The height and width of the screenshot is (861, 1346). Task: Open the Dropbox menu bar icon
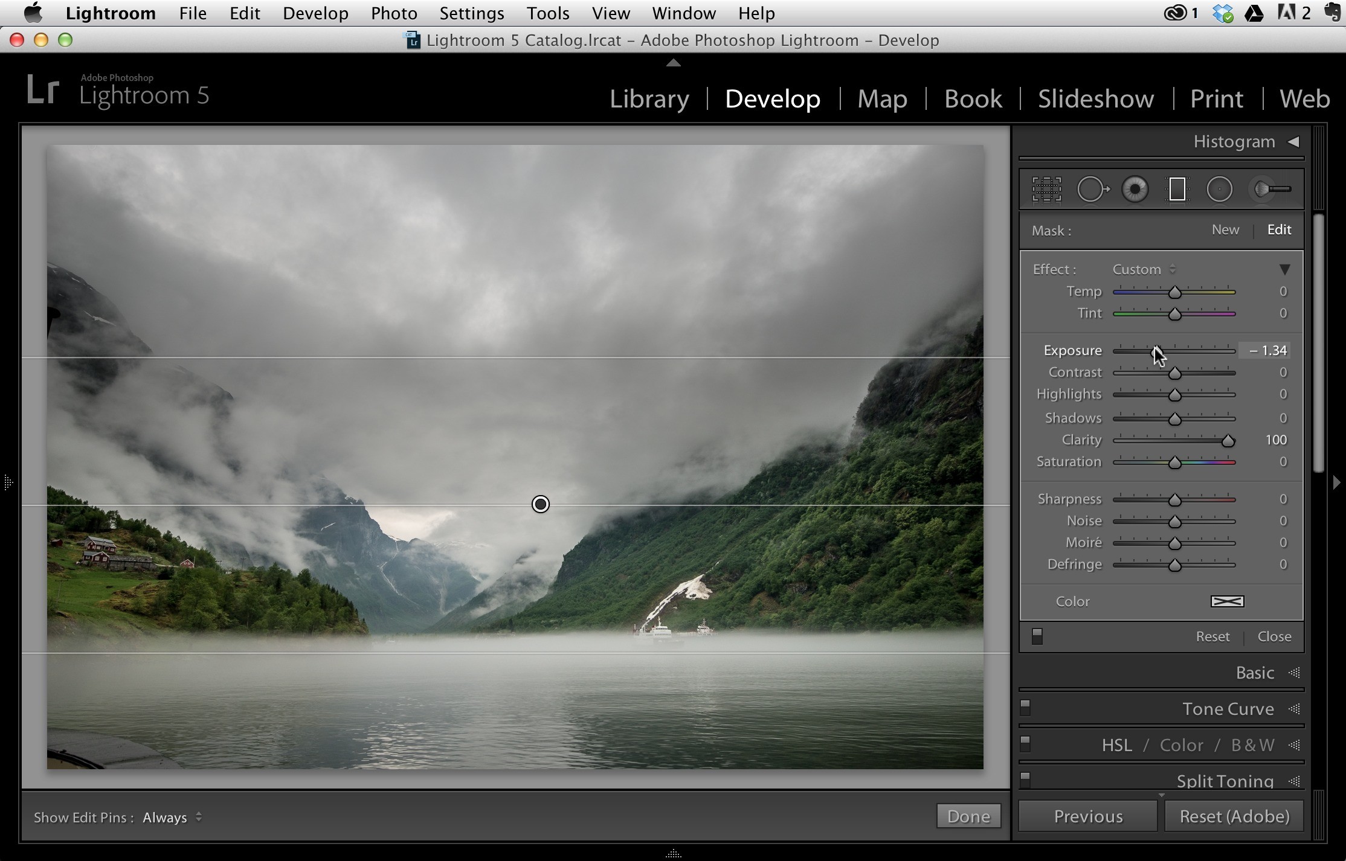(x=1223, y=13)
